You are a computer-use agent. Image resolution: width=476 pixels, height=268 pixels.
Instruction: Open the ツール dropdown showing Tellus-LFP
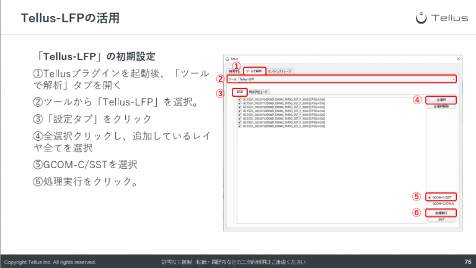tap(346, 79)
